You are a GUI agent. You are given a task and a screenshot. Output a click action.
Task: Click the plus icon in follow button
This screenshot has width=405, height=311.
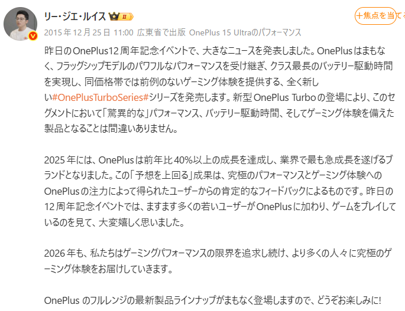(x=359, y=16)
